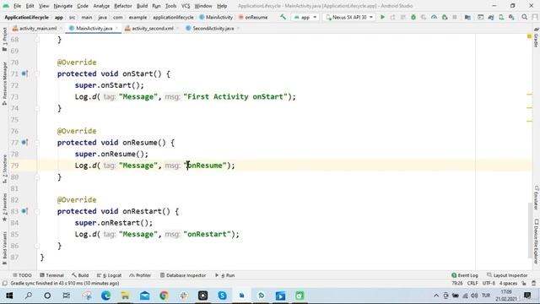Open the Nexus 5X API 30 device dropdown
The width and height of the screenshot is (540, 304).
coord(349,17)
